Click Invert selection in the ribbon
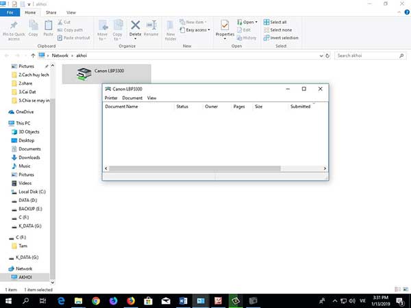Viewport: 411px width, 308px height. click(281, 38)
